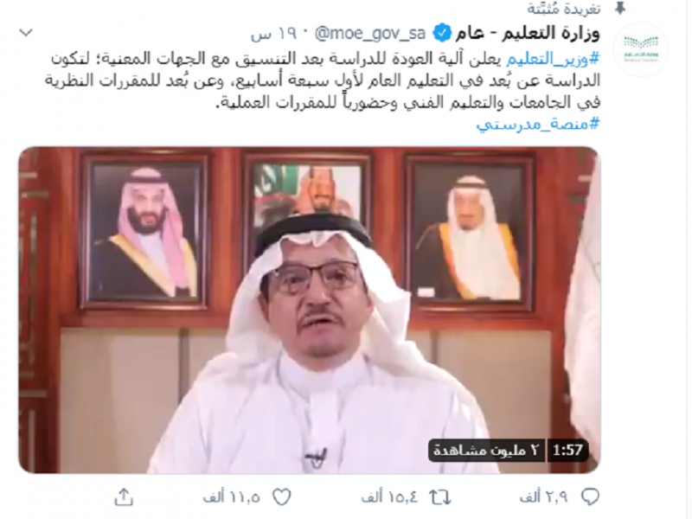Viewport: 692px width, 519px height.
Task: Like the tweet with heart icon
Action: pyautogui.click(x=282, y=497)
